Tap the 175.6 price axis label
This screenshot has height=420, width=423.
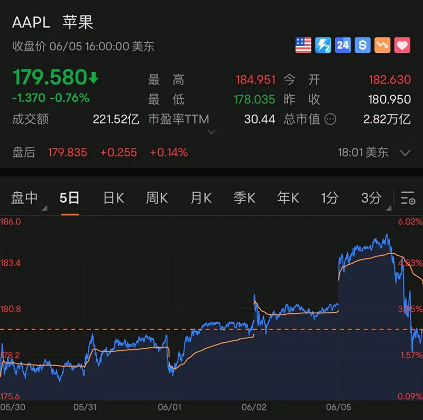[x=10, y=396]
